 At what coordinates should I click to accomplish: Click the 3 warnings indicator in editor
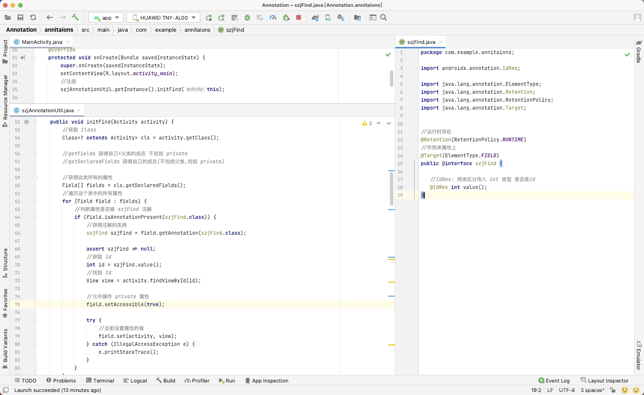point(367,123)
